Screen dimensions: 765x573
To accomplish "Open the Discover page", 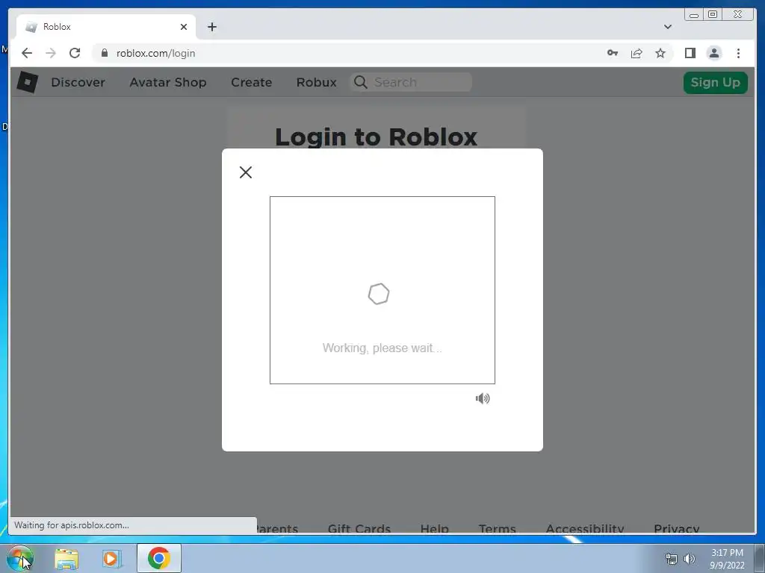I will 78,82.
